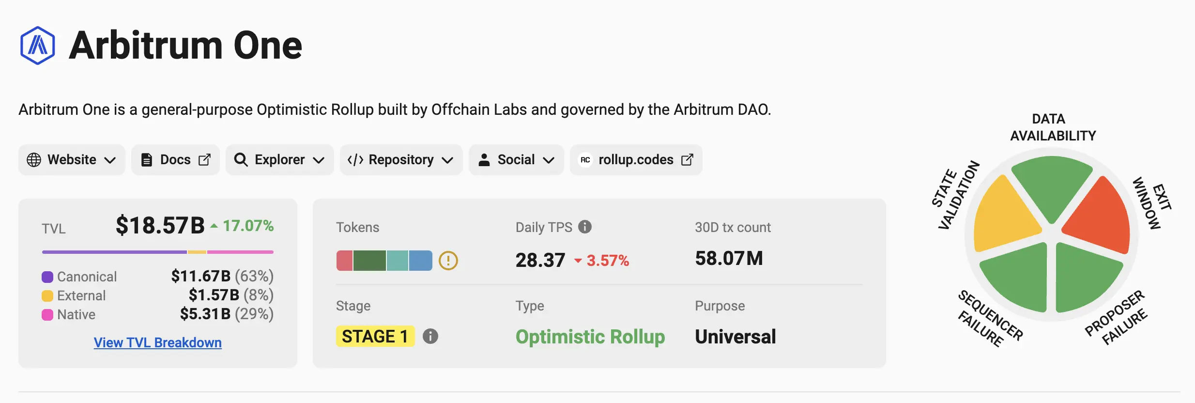1195x403 pixels.
Task: Click the tokens warning exclamation icon
Action: tap(448, 261)
